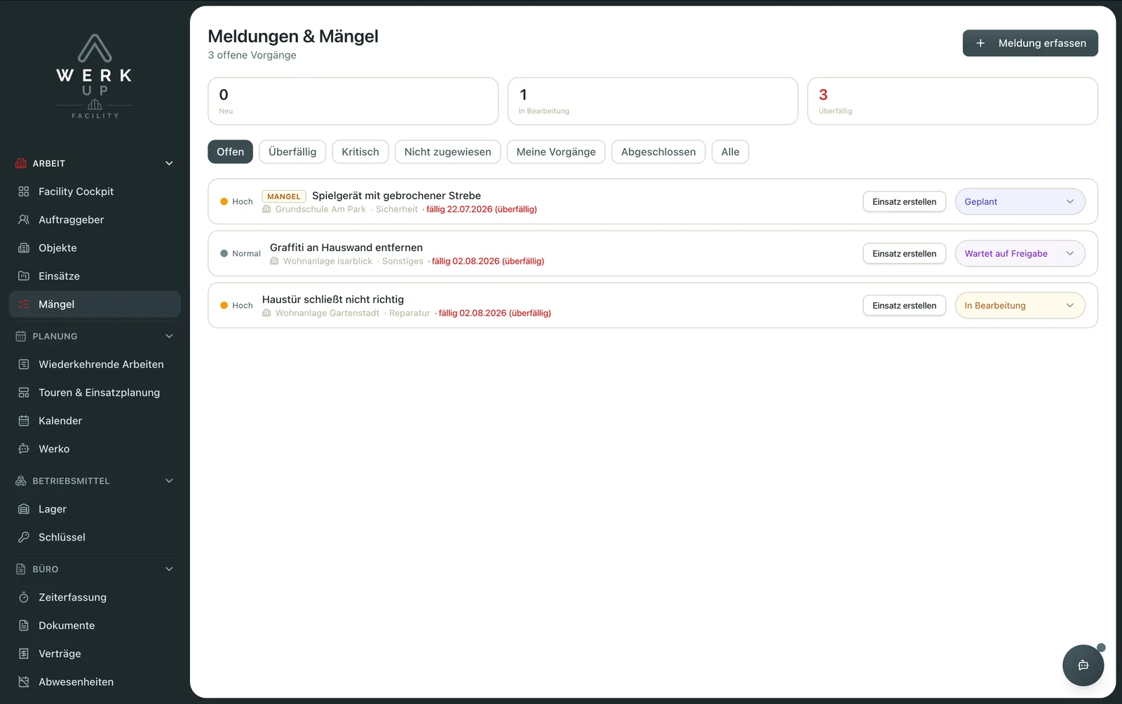Image resolution: width=1122 pixels, height=704 pixels.
Task: Click the Objekte building icon
Action: 24,248
